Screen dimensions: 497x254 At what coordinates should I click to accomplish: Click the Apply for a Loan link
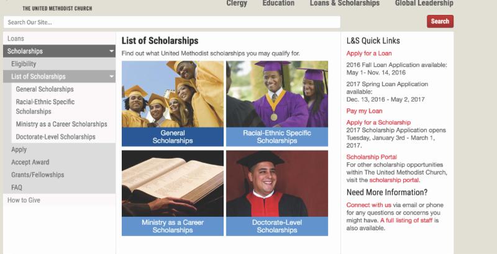pos(369,53)
